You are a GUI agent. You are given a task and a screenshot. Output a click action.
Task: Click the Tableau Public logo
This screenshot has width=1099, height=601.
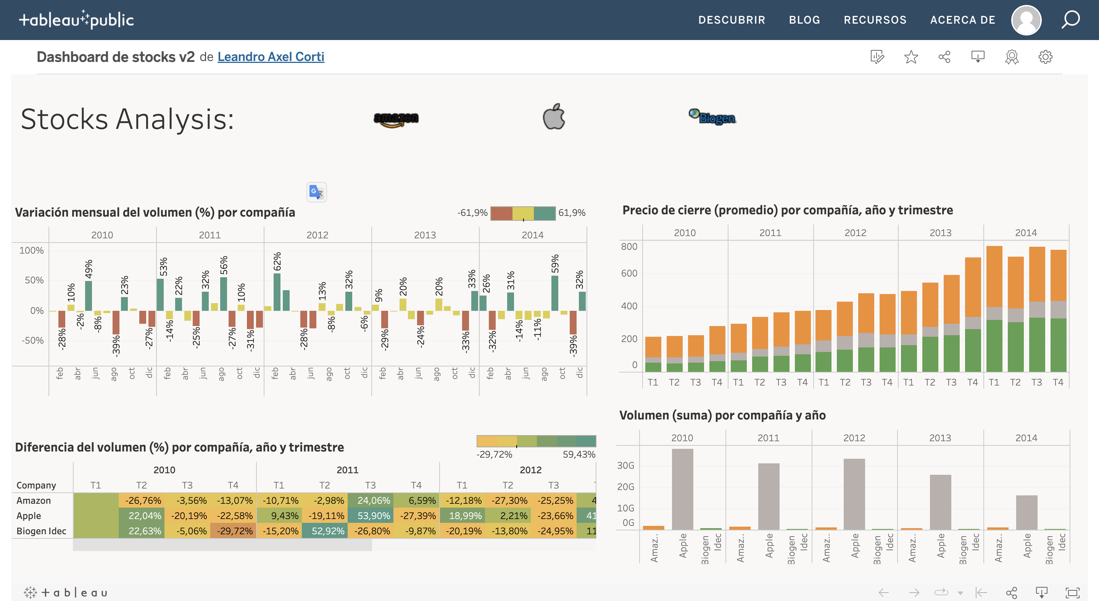[77, 19]
